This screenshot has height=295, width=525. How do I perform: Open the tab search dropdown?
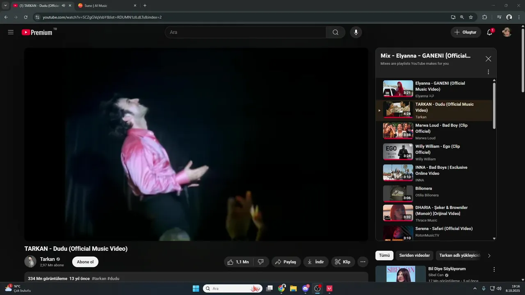(x=5, y=6)
